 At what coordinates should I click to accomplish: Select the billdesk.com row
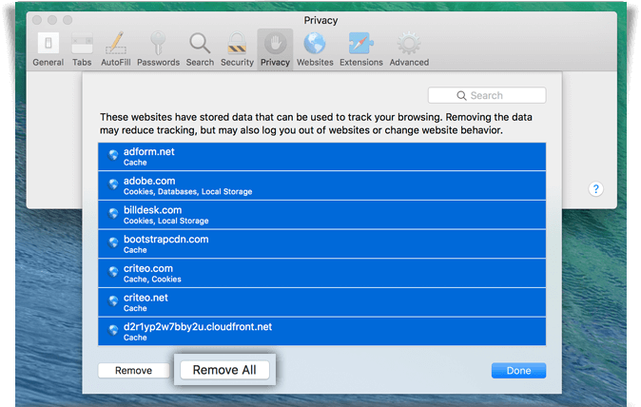pos(321,215)
